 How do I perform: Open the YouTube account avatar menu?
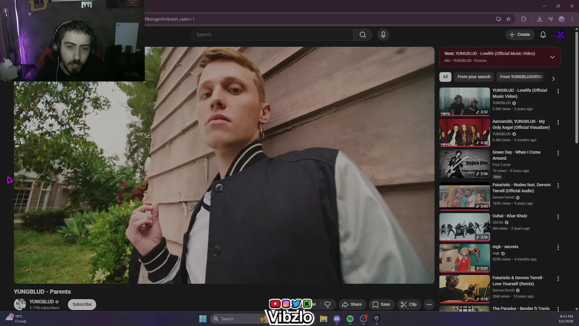(x=560, y=34)
